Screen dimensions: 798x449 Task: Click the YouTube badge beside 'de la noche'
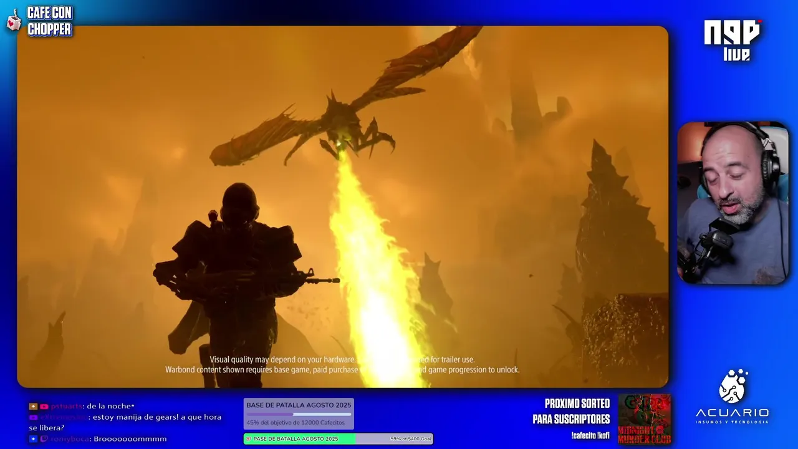[44, 407]
